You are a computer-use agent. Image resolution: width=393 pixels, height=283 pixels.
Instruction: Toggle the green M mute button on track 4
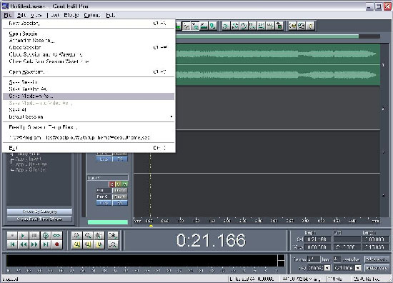pyautogui.click(x=124, y=184)
